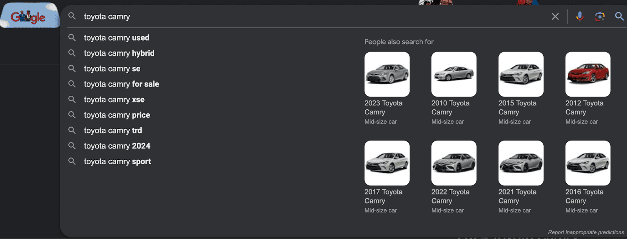Click search icon beside toyota camry for sale
This screenshot has height=239, width=627.
click(x=72, y=84)
